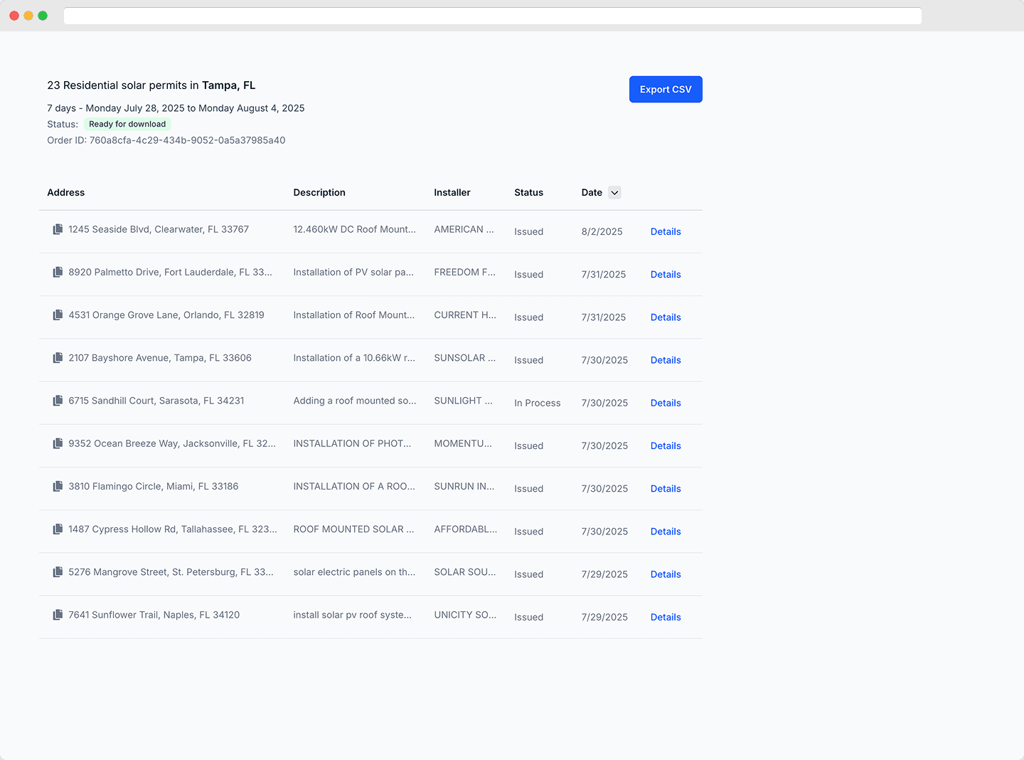Copy the 8920 Palmetto Drive address
Image resolution: width=1024 pixels, height=760 pixels.
[x=58, y=273]
